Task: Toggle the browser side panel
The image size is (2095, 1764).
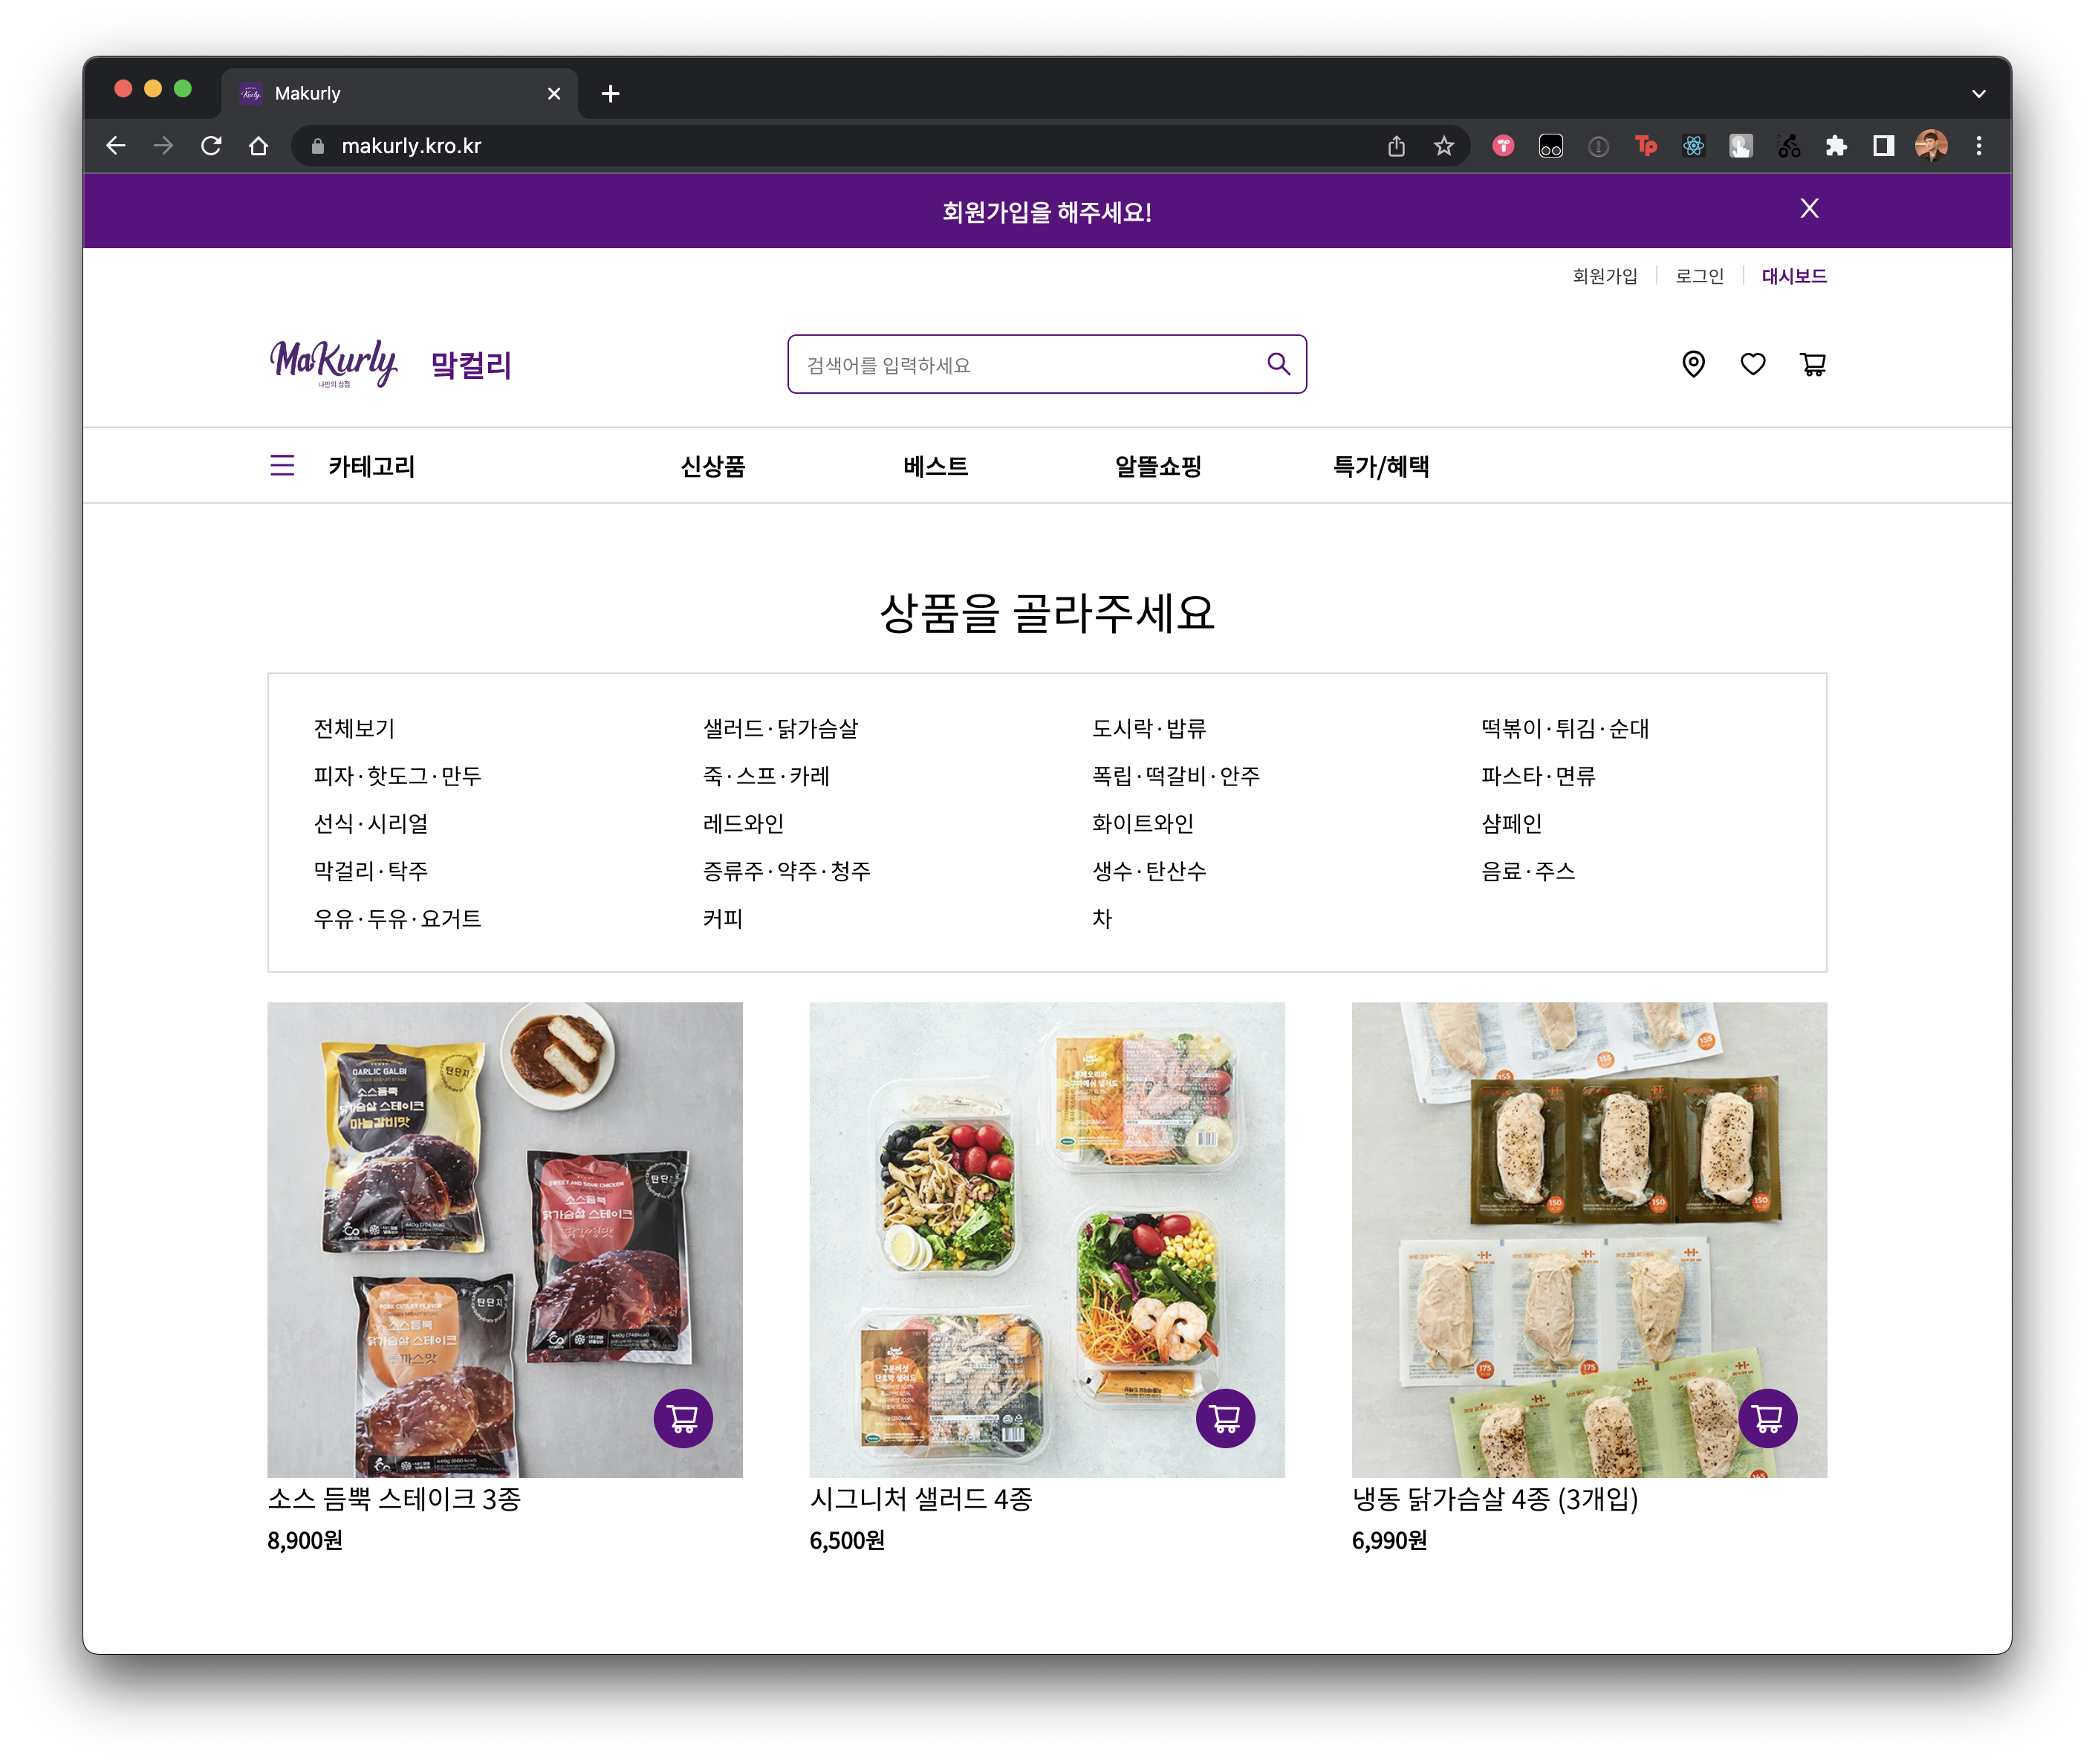Action: (1884, 147)
